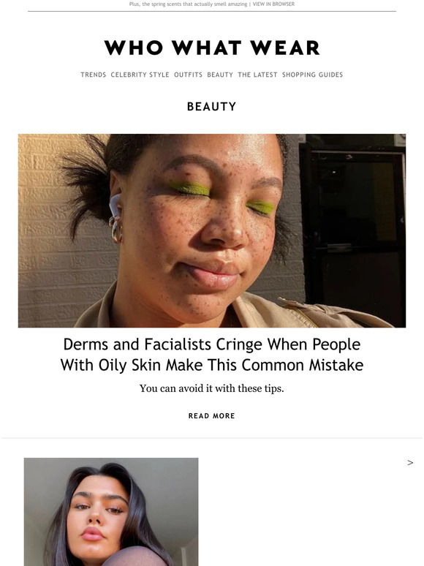This screenshot has width=424, height=566.
Task: Select BEAUTY in the top navigation bar
Action: [x=220, y=75]
